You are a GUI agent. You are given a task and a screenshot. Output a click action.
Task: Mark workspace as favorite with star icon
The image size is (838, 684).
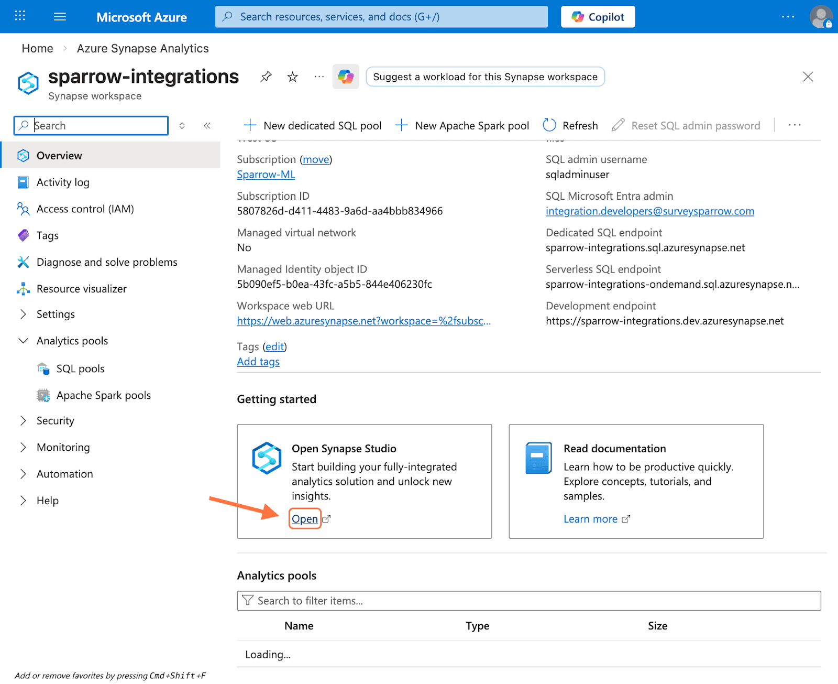click(x=293, y=77)
